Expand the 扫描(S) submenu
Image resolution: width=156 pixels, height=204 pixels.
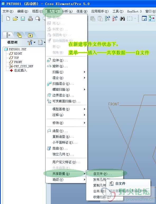[x=66, y=72]
